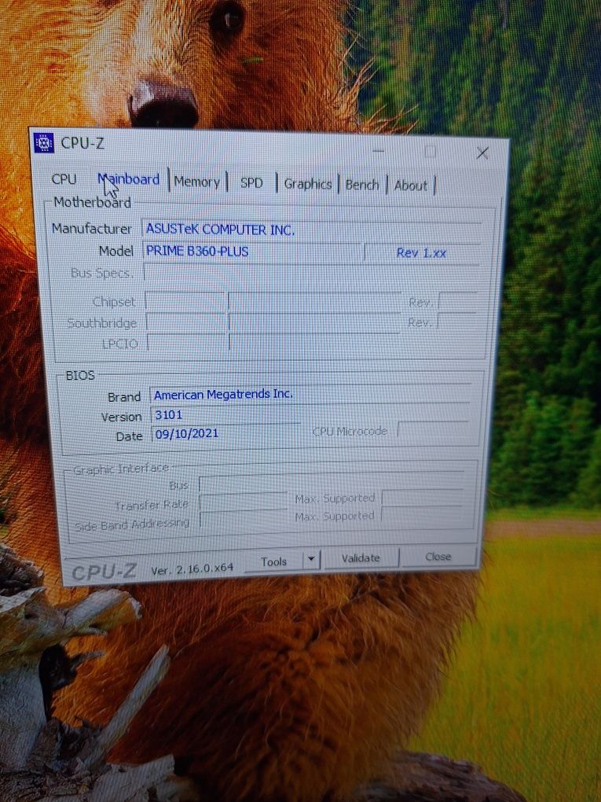Click the Close button at bottom
Image resolution: width=601 pixels, height=802 pixels.
pyautogui.click(x=438, y=557)
